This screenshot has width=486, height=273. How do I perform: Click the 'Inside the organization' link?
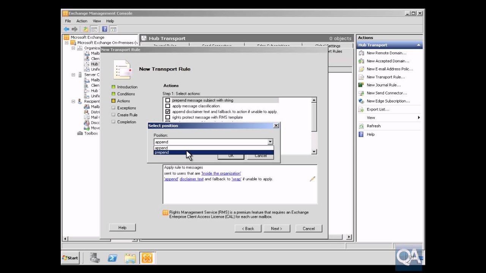pos(221,173)
